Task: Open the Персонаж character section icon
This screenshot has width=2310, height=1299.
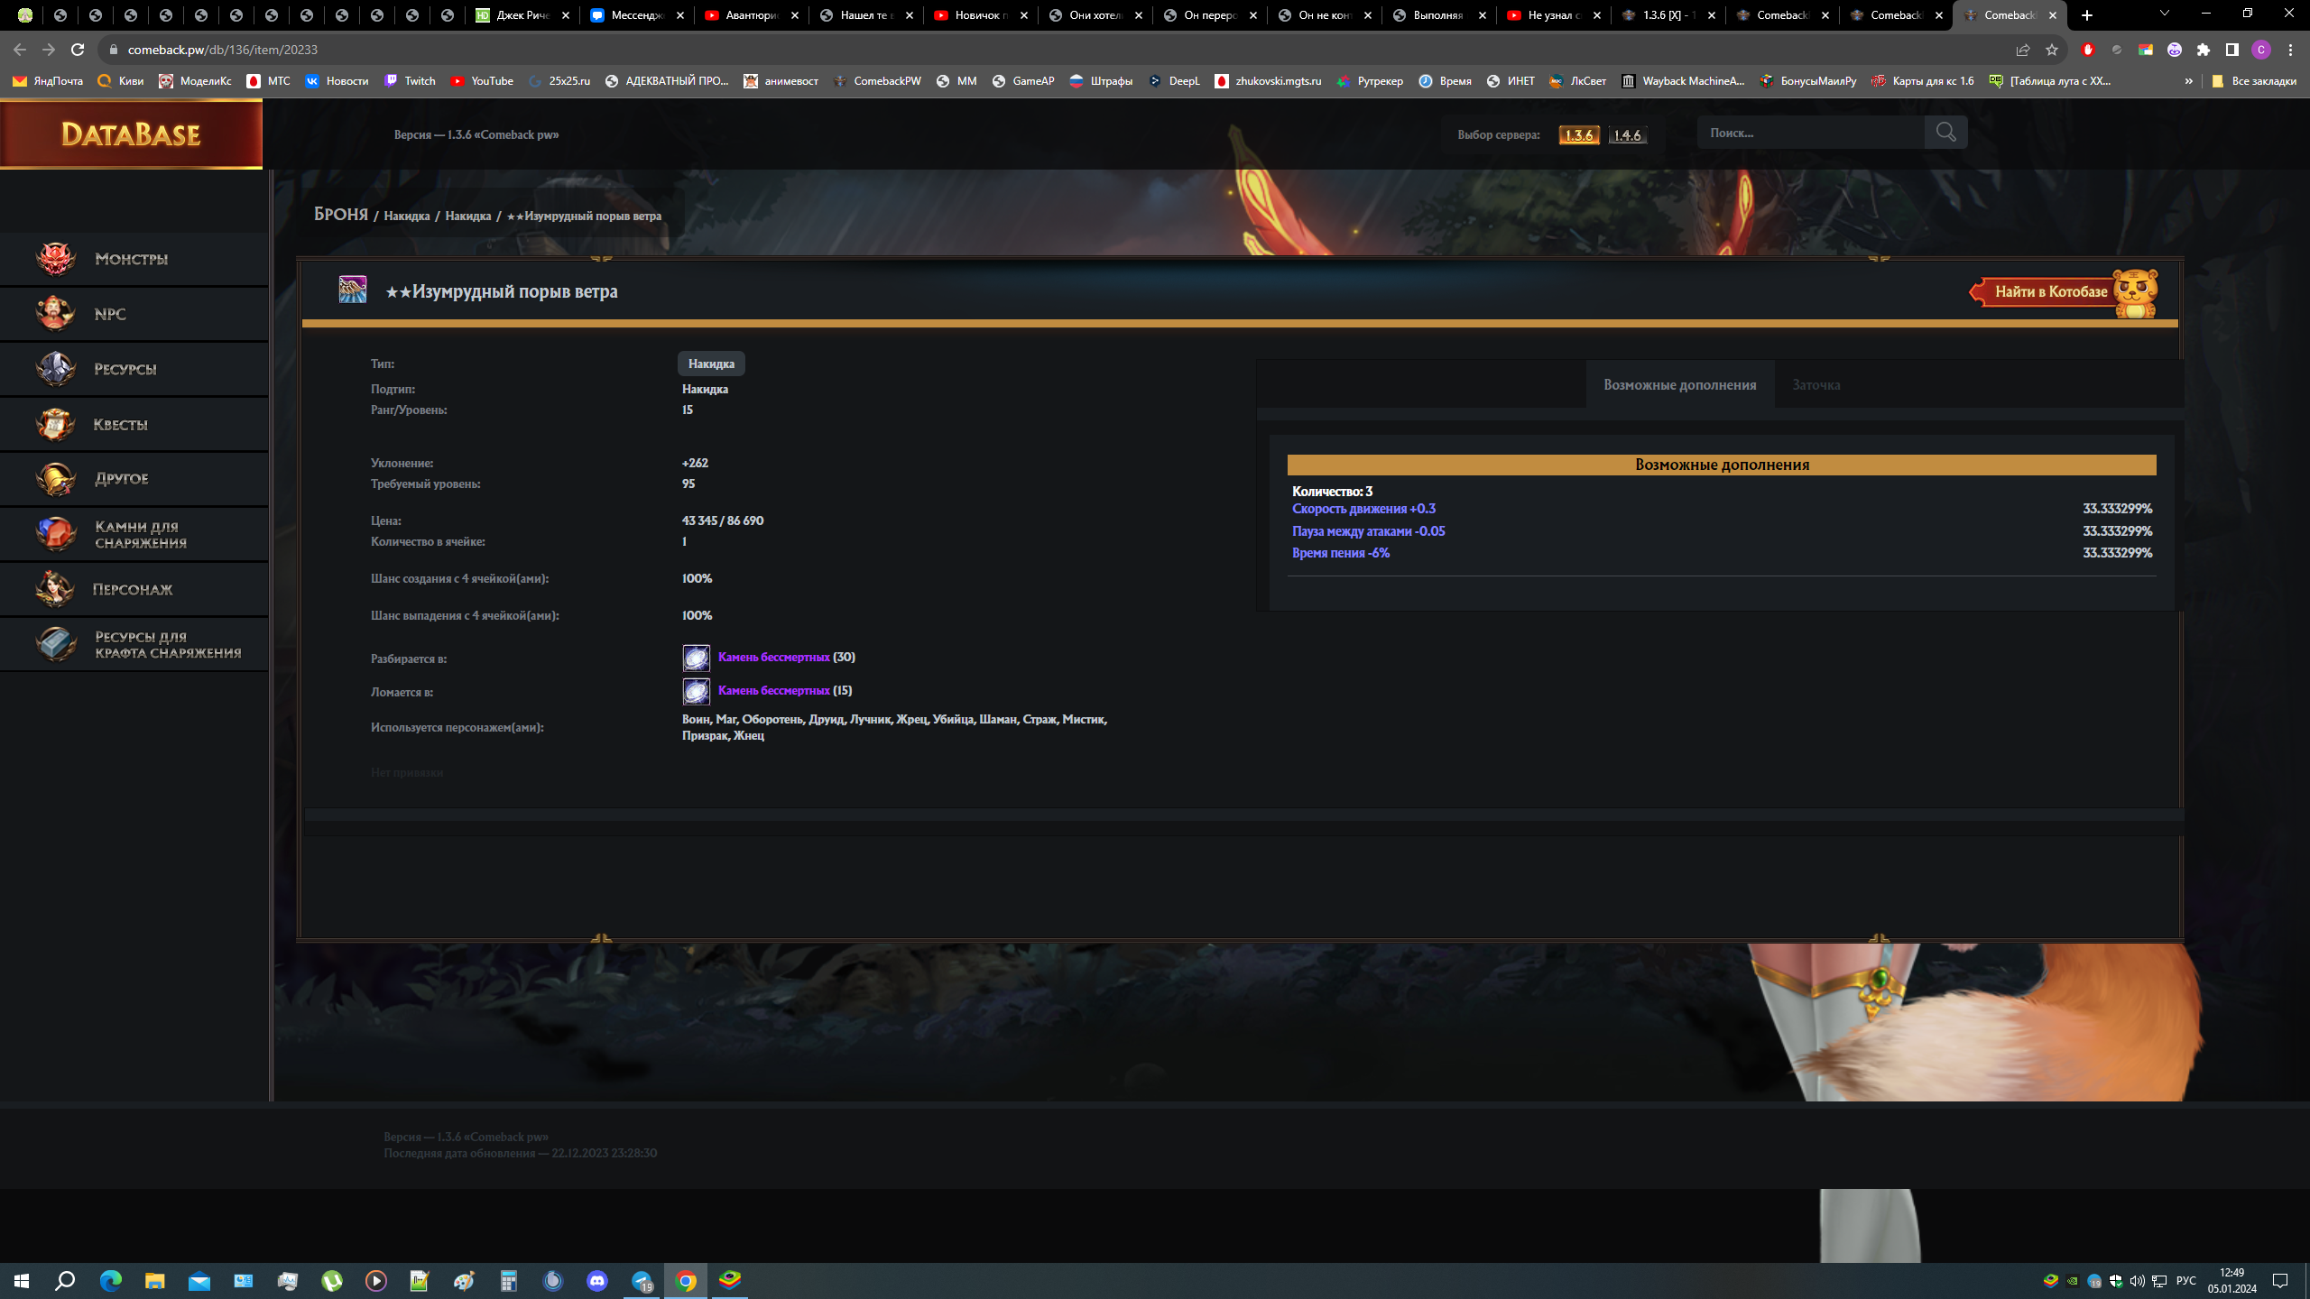Action: pyautogui.click(x=55, y=589)
